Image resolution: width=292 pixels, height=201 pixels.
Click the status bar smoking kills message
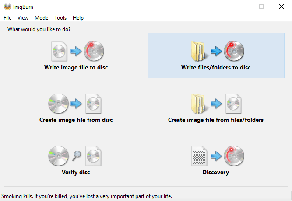[x=87, y=196]
